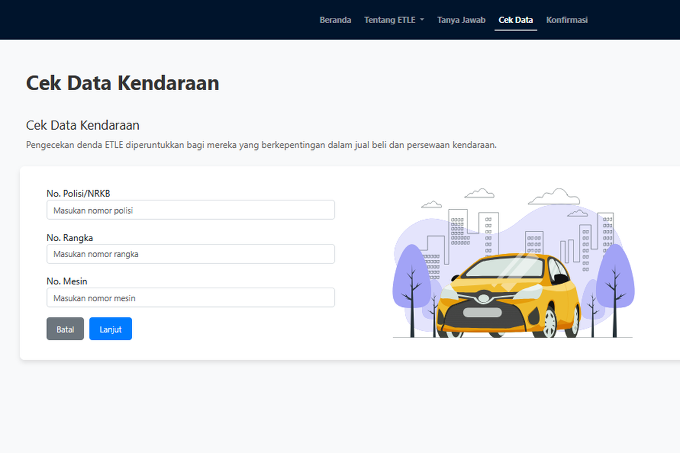Select the Cek Data navigation tab
The width and height of the screenshot is (680, 453).
[515, 19]
